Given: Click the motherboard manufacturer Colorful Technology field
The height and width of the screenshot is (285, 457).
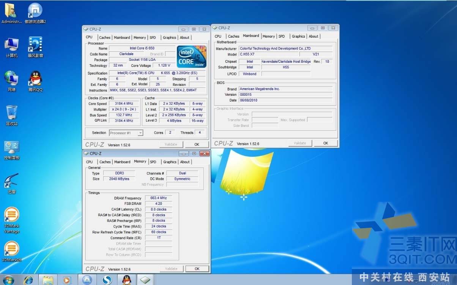Looking at the screenshot, I should click(x=285, y=49).
